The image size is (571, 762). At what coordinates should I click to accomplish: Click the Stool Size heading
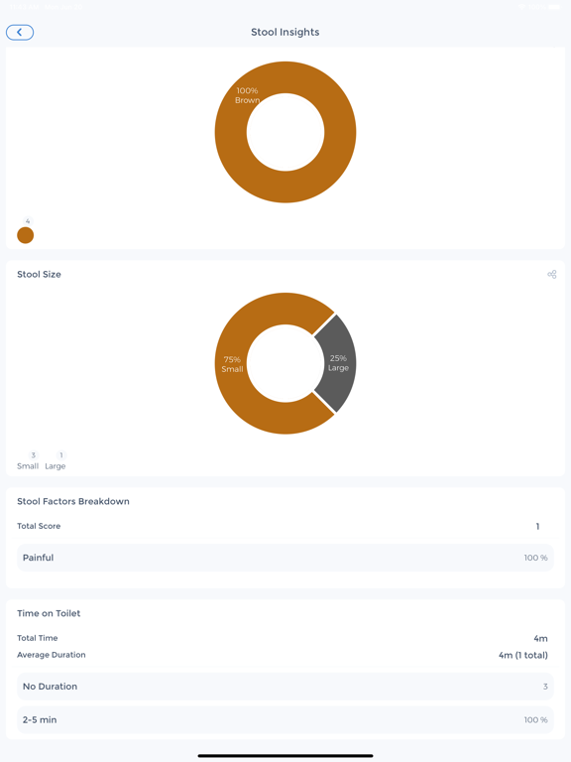[39, 274]
